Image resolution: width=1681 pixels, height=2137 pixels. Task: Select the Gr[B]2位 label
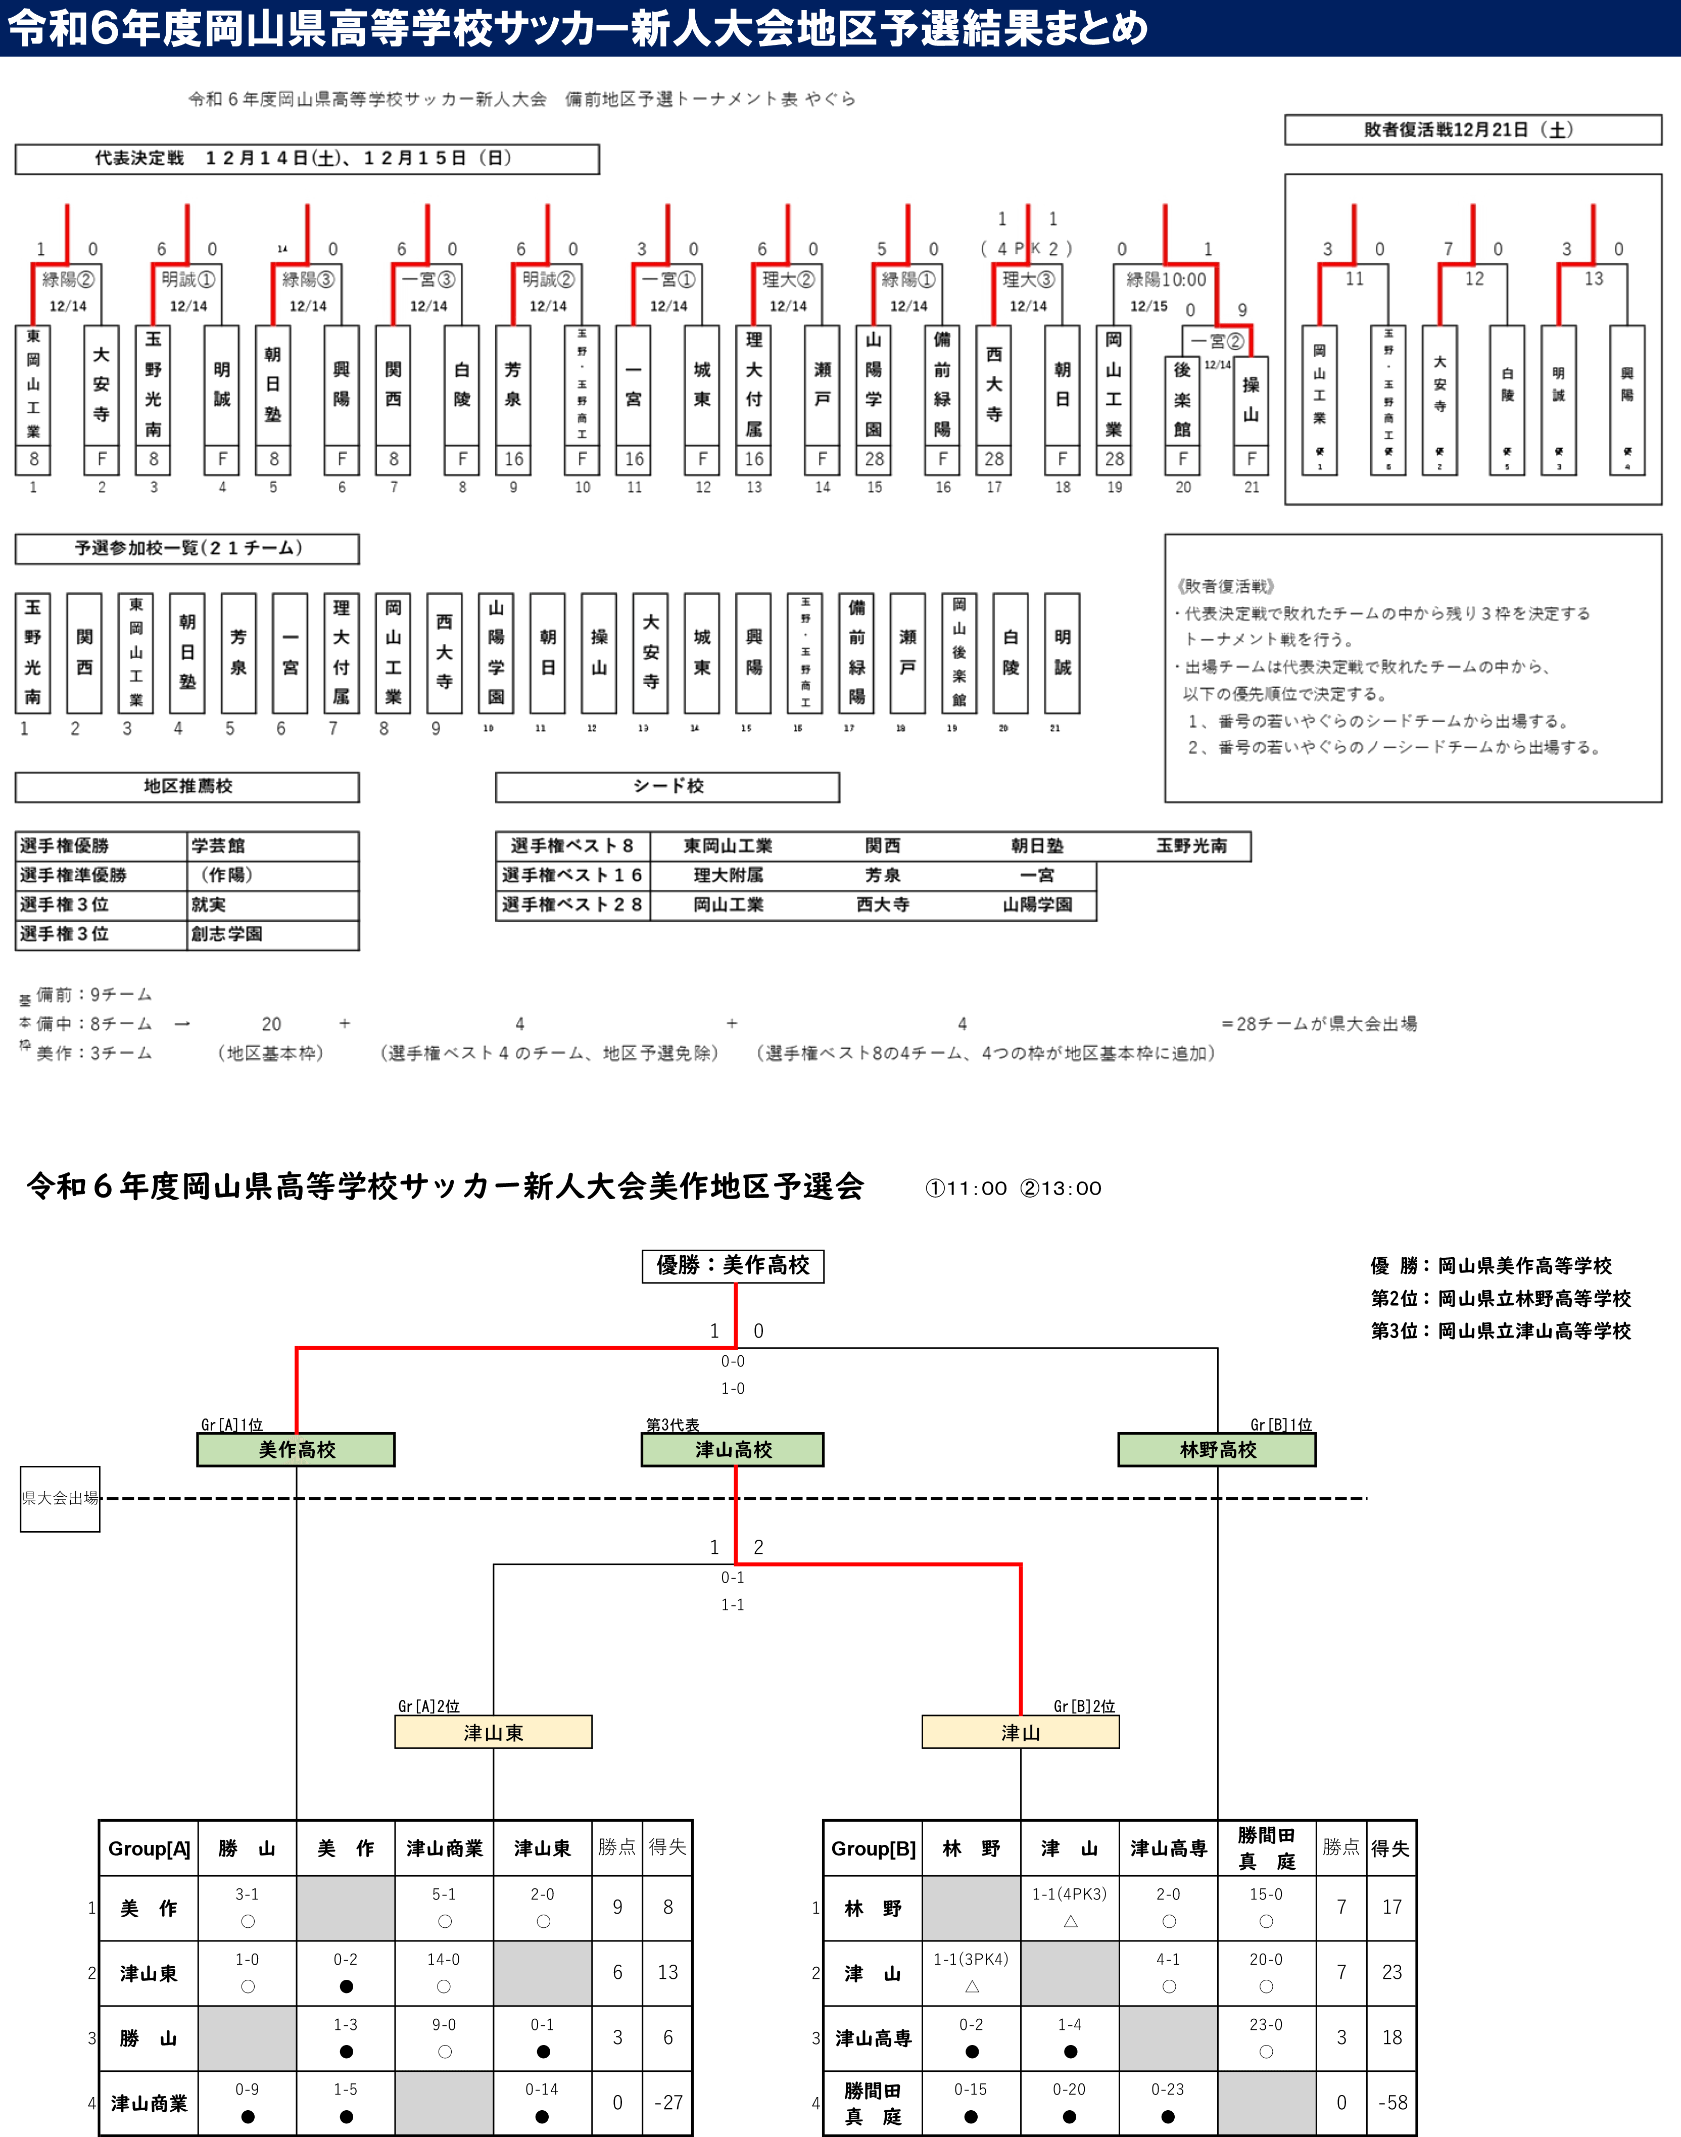click(x=1085, y=1707)
